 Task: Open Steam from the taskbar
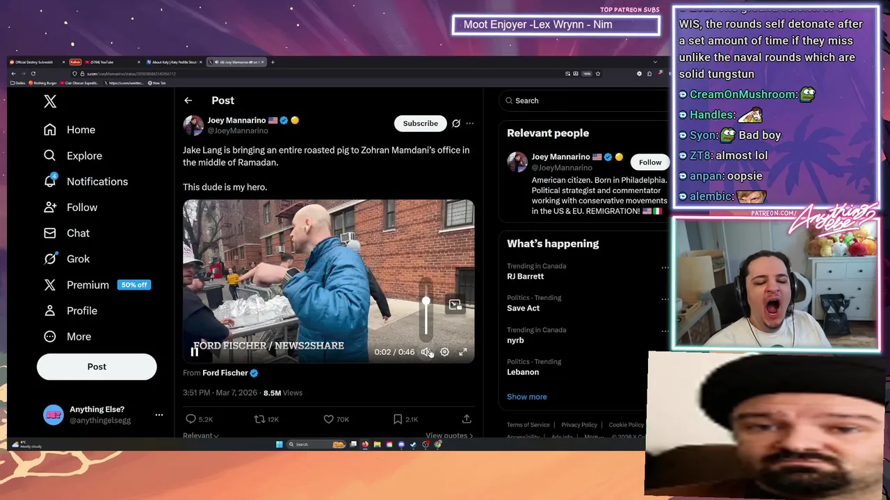[x=413, y=444]
